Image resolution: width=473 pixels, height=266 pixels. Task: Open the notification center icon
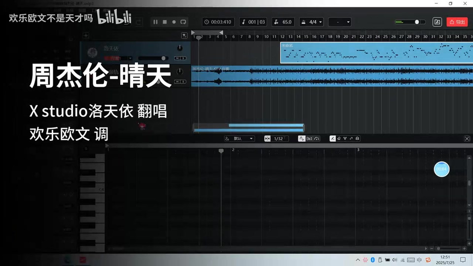coord(463,260)
